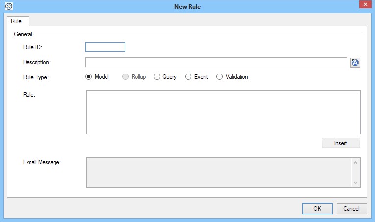Select the Query rule type
375x222 pixels.
[157, 77]
